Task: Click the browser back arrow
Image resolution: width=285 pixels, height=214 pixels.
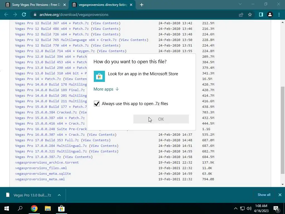Action: pyautogui.click(x=6, y=14)
